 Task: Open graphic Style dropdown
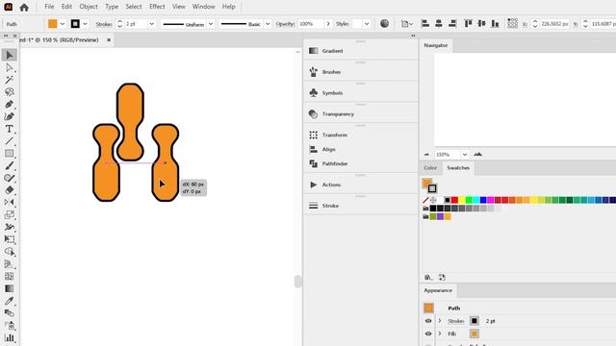(367, 24)
